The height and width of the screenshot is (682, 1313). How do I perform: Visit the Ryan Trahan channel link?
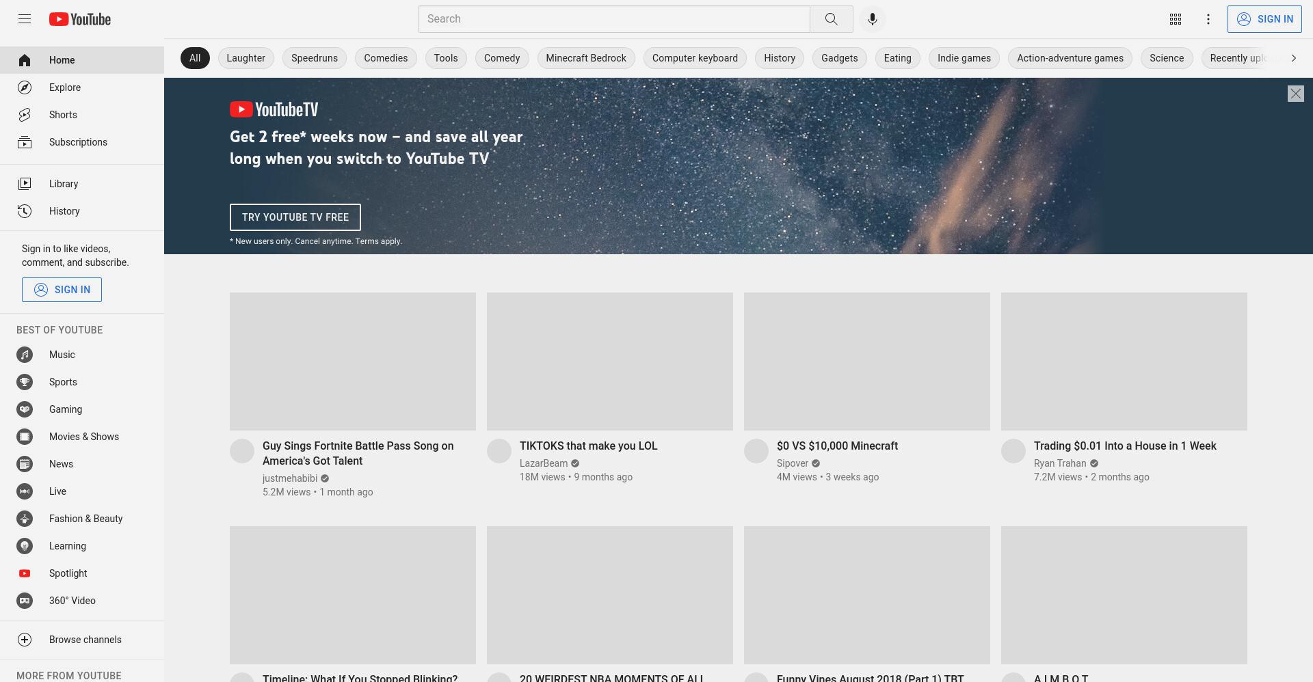point(1060,463)
